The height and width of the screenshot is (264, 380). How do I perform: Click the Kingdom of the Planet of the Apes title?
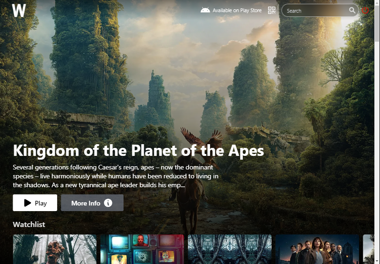[x=139, y=151]
